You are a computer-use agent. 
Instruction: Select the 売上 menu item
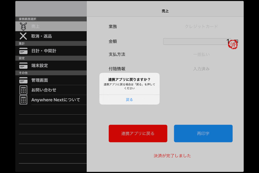click(51, 26)
